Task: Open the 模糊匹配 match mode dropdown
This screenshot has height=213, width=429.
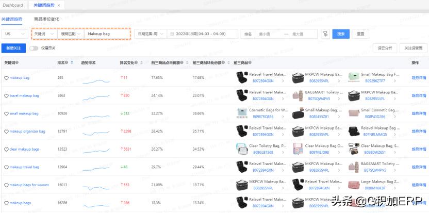Action: [x=71, y=34]
